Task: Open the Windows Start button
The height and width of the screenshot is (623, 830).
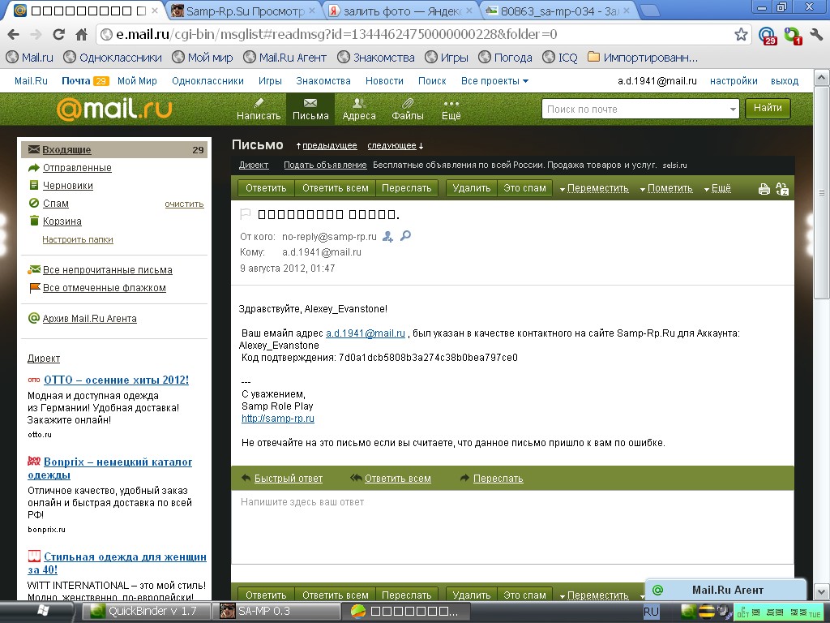Action: coord(42,612)
